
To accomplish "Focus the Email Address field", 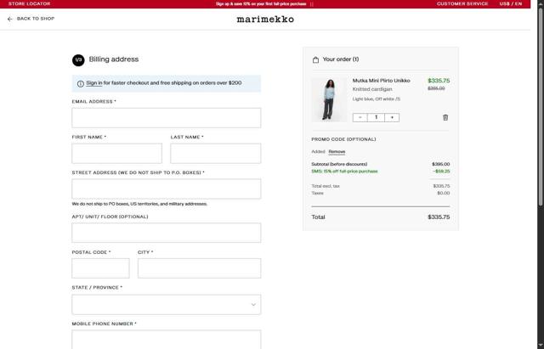I will coord(167,118).
